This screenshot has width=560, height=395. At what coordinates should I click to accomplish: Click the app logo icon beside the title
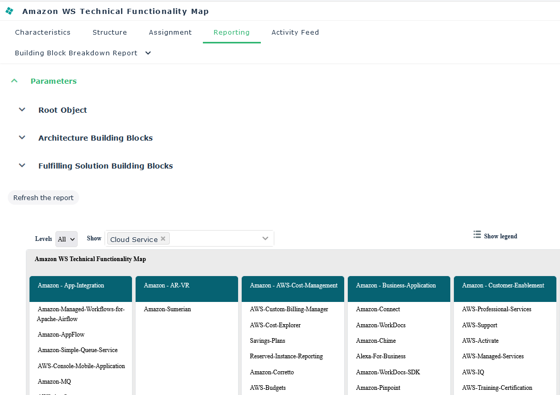pos(9,11)
